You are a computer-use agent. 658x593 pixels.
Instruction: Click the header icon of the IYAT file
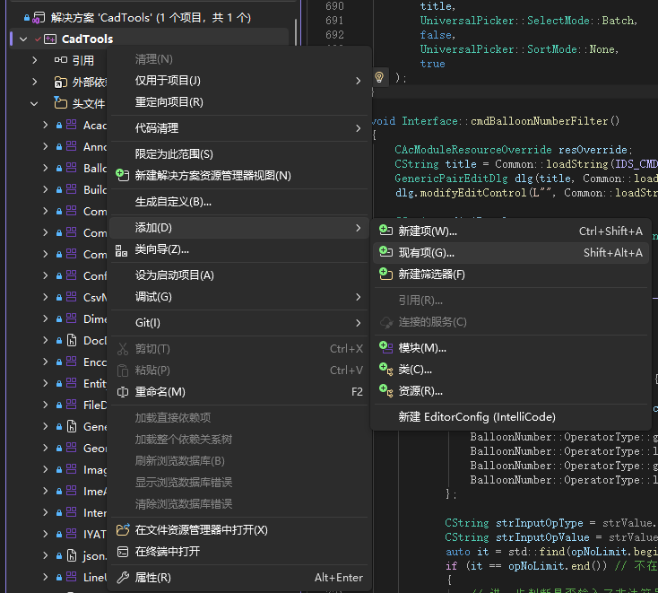(x=72, y=534)
